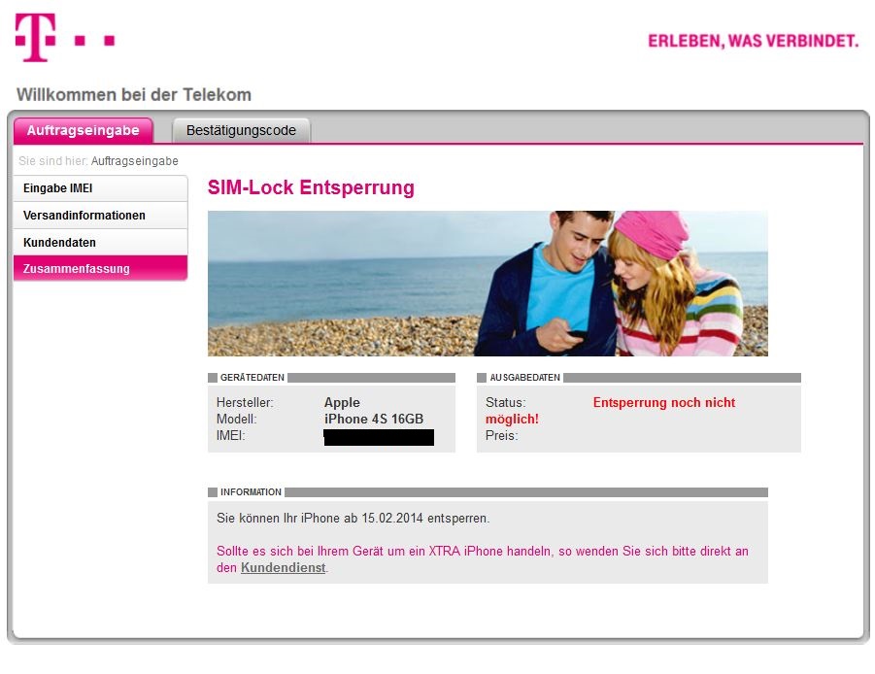Click the blacked-out IMEI value
Screen dimensions: 875x674
click(379, 437)
